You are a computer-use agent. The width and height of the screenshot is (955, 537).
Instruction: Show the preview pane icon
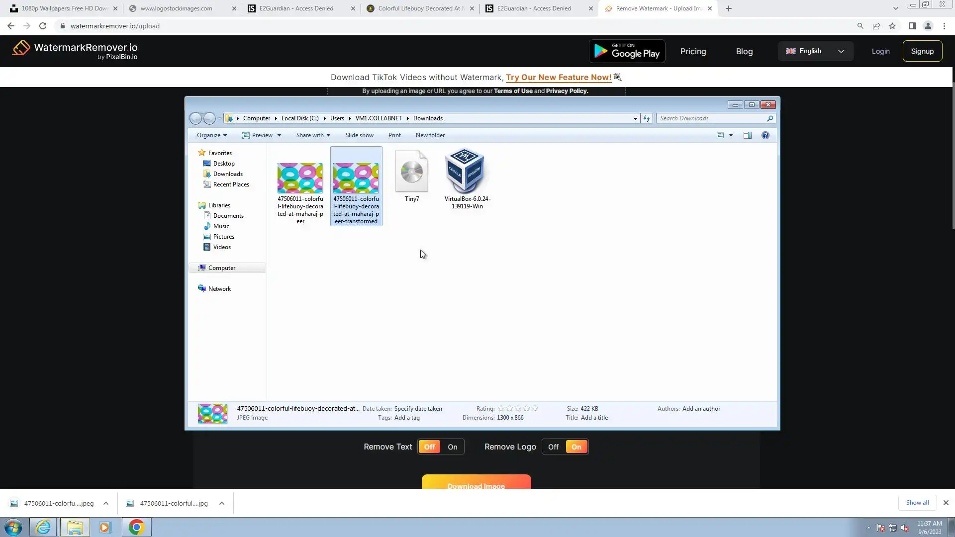[747, 135]
